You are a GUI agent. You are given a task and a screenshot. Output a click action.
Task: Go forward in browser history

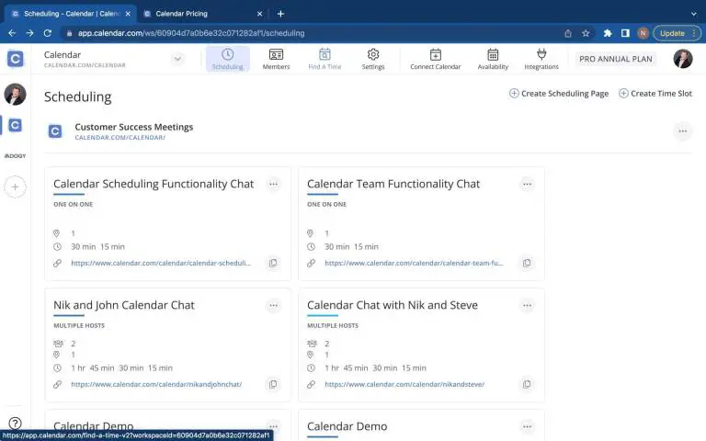point(29,33)
